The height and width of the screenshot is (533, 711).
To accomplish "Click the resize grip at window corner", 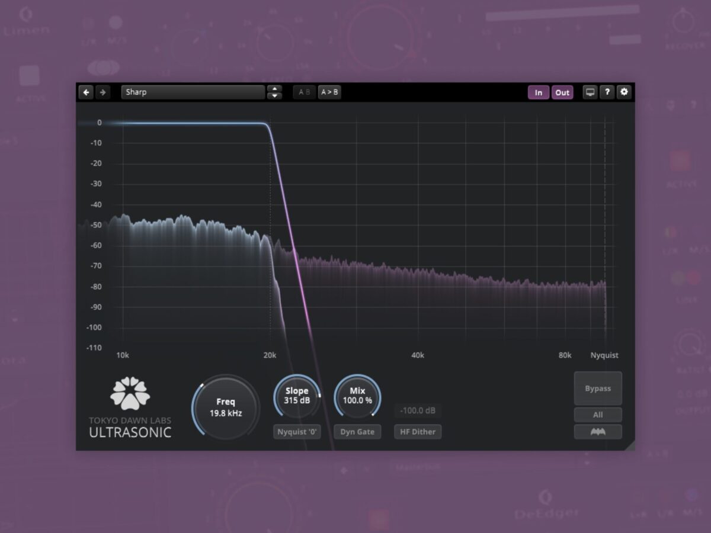I will coord(630,445).
